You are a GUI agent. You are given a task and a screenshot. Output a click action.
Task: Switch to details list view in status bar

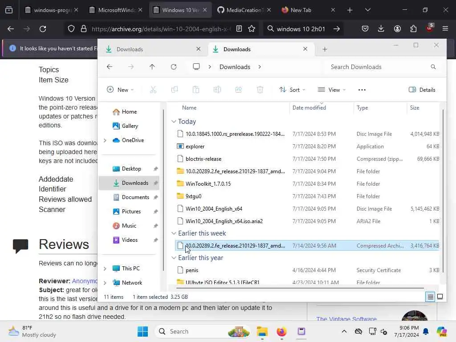[431, 297]
